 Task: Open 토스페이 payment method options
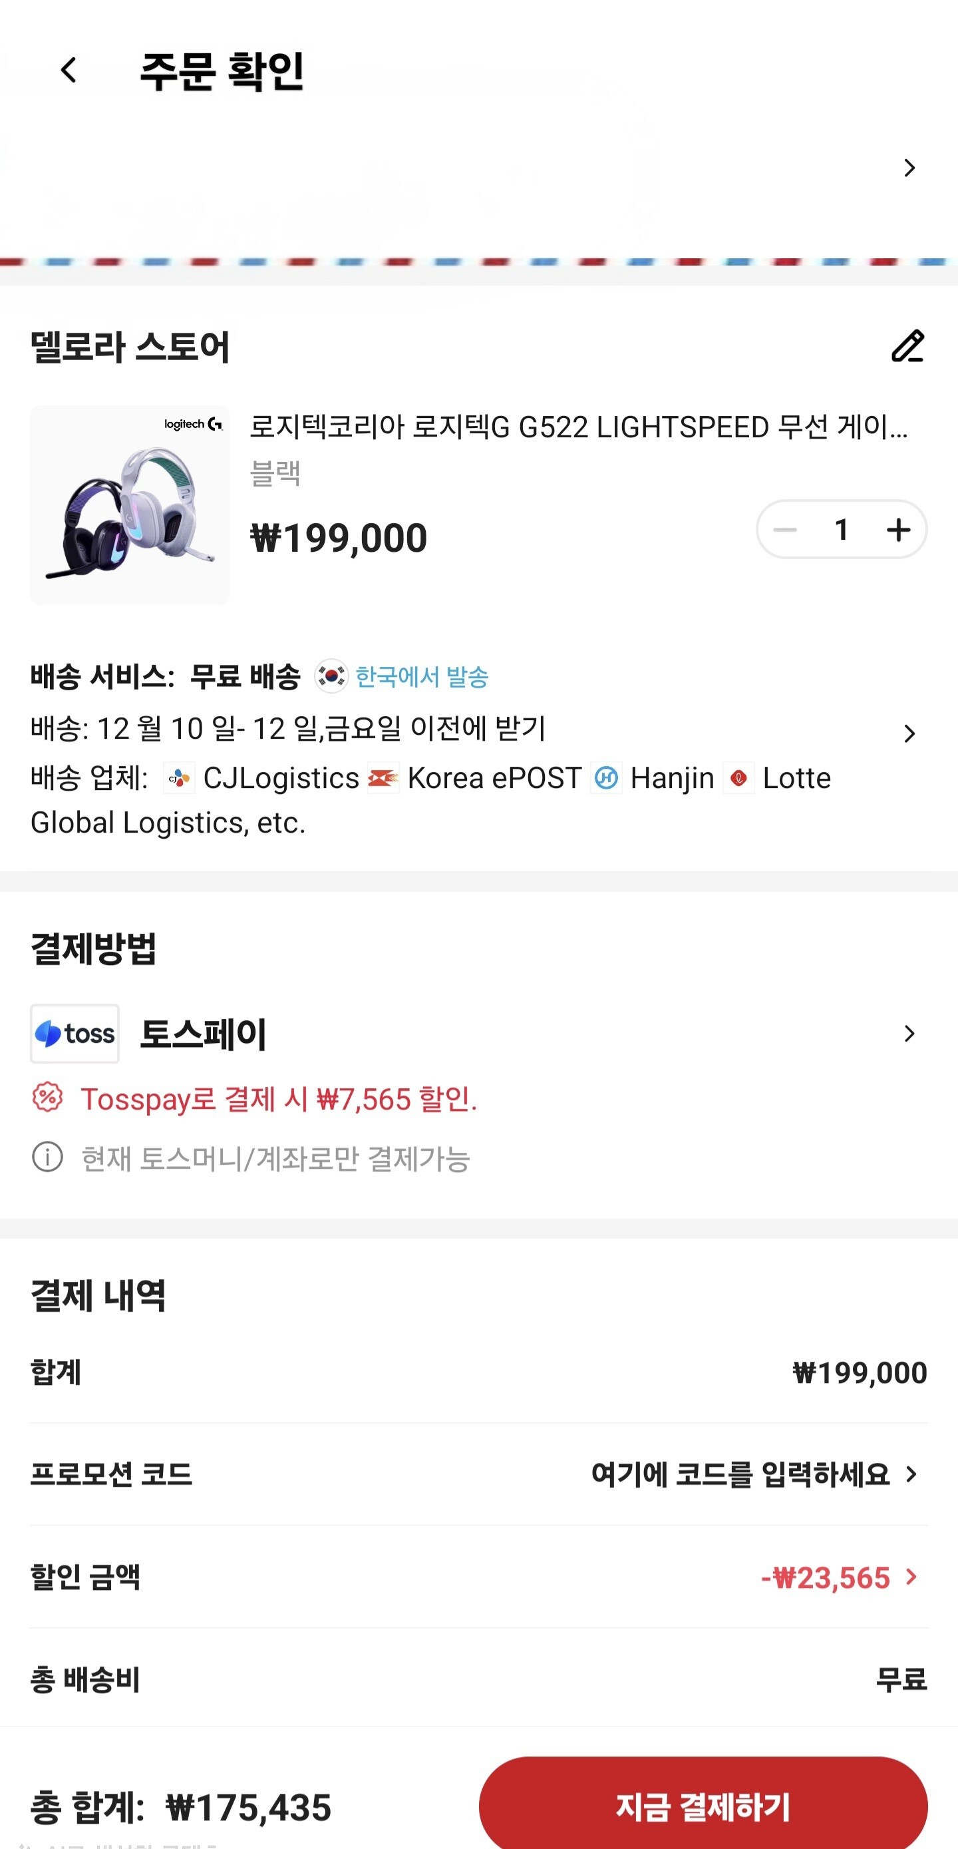(909, 1034)
